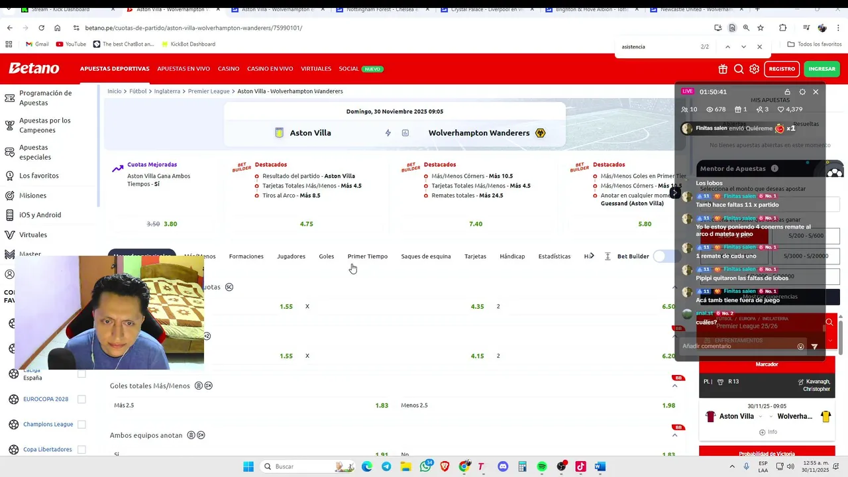848x477 pixels.
Task: Open the Saques de esquina tab
Action: 426,256
